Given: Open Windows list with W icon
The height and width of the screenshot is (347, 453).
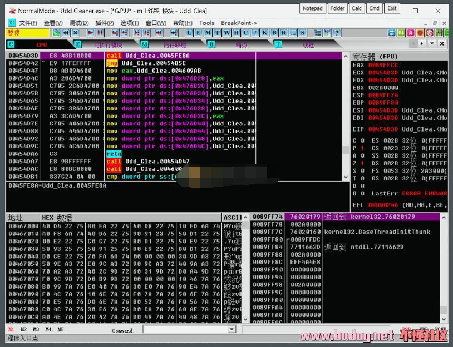Looking at the screenshot, I should click(x=227, y=33).
